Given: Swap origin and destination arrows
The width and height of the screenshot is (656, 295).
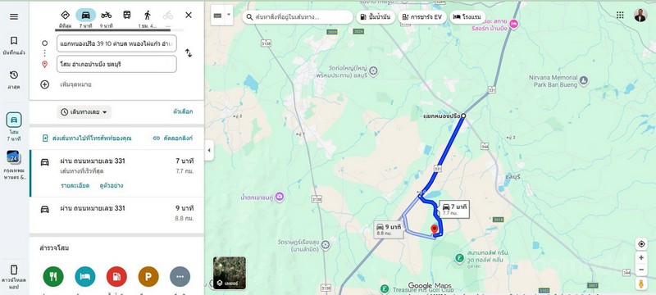Looking at the screenshot, I should point(189,53).
